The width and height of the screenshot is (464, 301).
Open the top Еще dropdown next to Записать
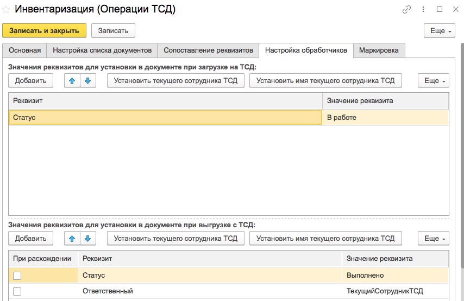[440, 30]
